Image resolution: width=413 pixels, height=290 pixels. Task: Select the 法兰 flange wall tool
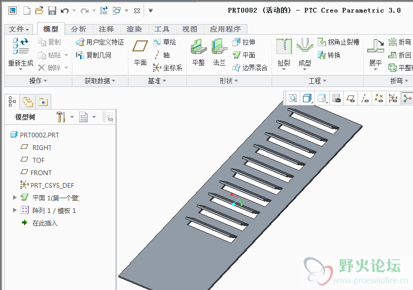pyautogui.click(x=220, y=52)
